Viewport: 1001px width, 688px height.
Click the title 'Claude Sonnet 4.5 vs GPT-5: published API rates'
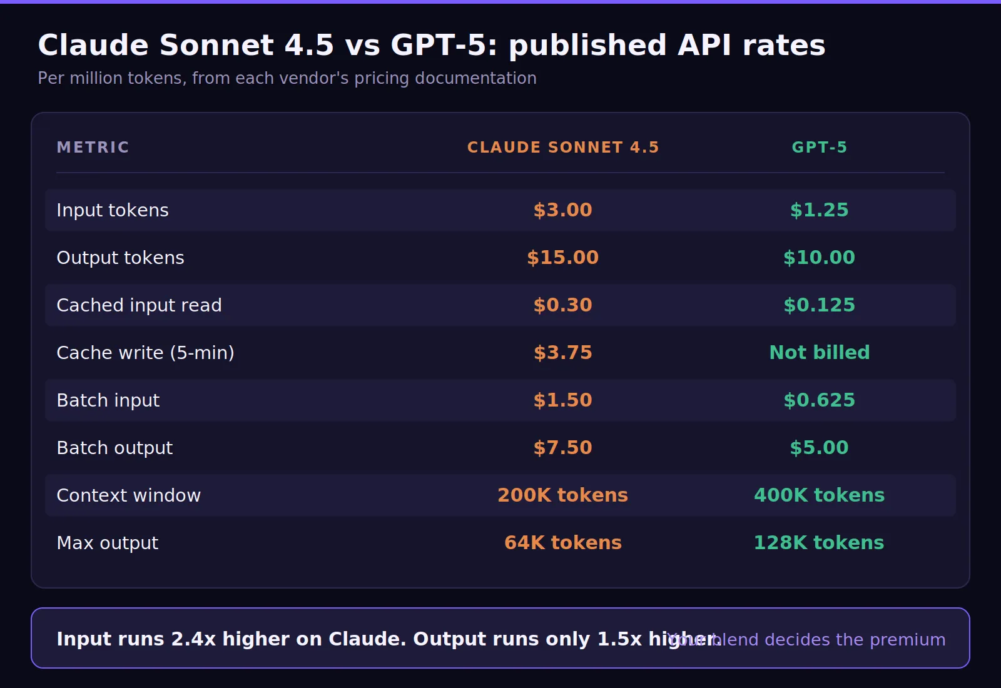[x=432, y=45]
